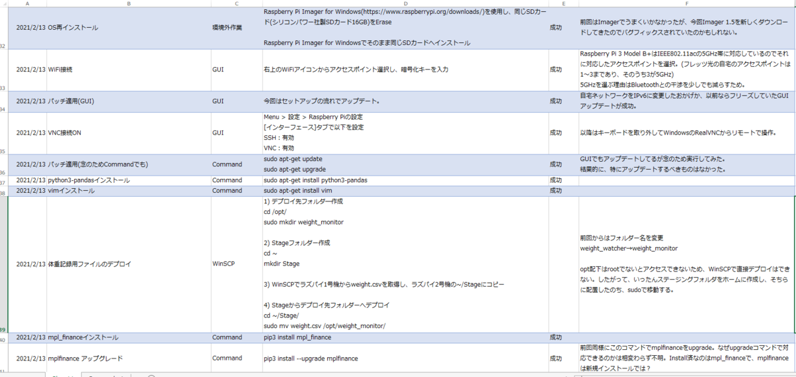Select row 37 header
Screen dimensions: 796x377
(3, 181)
